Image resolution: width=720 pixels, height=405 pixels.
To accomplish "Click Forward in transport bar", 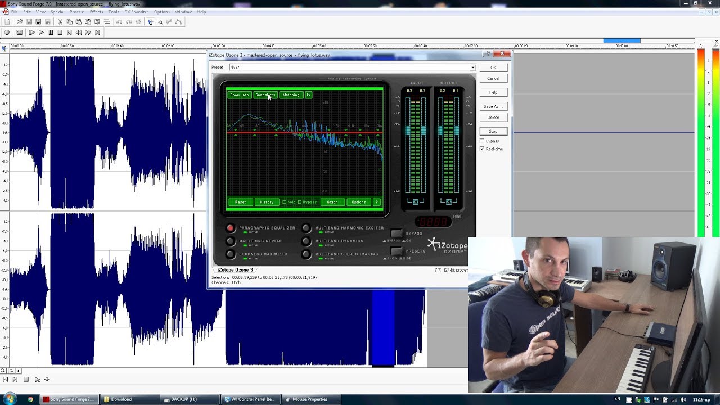I will [x=88, y=33].
